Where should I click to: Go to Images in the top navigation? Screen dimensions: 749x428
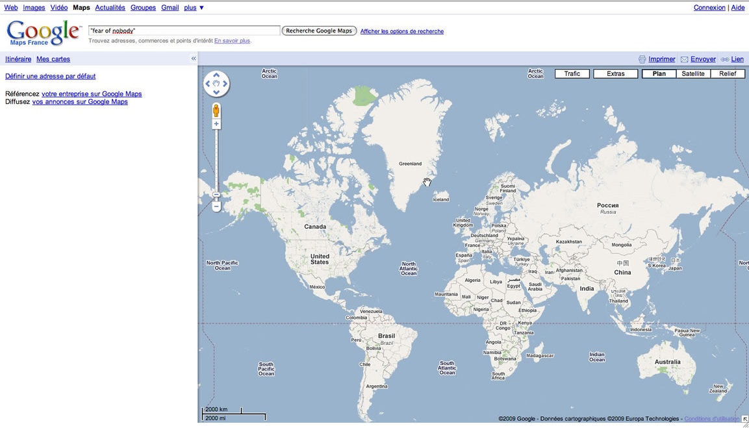coord(34,8)
